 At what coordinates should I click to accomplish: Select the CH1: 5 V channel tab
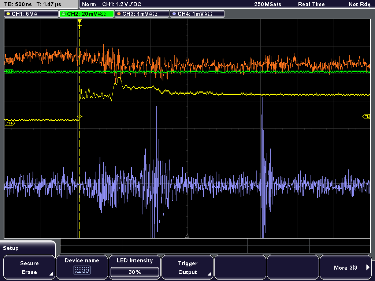pyautogui.click(x=31, y=14)
